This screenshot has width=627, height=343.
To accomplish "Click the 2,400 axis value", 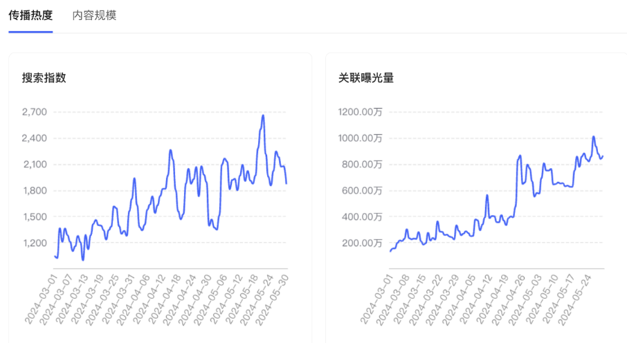I will coord(35,138).
